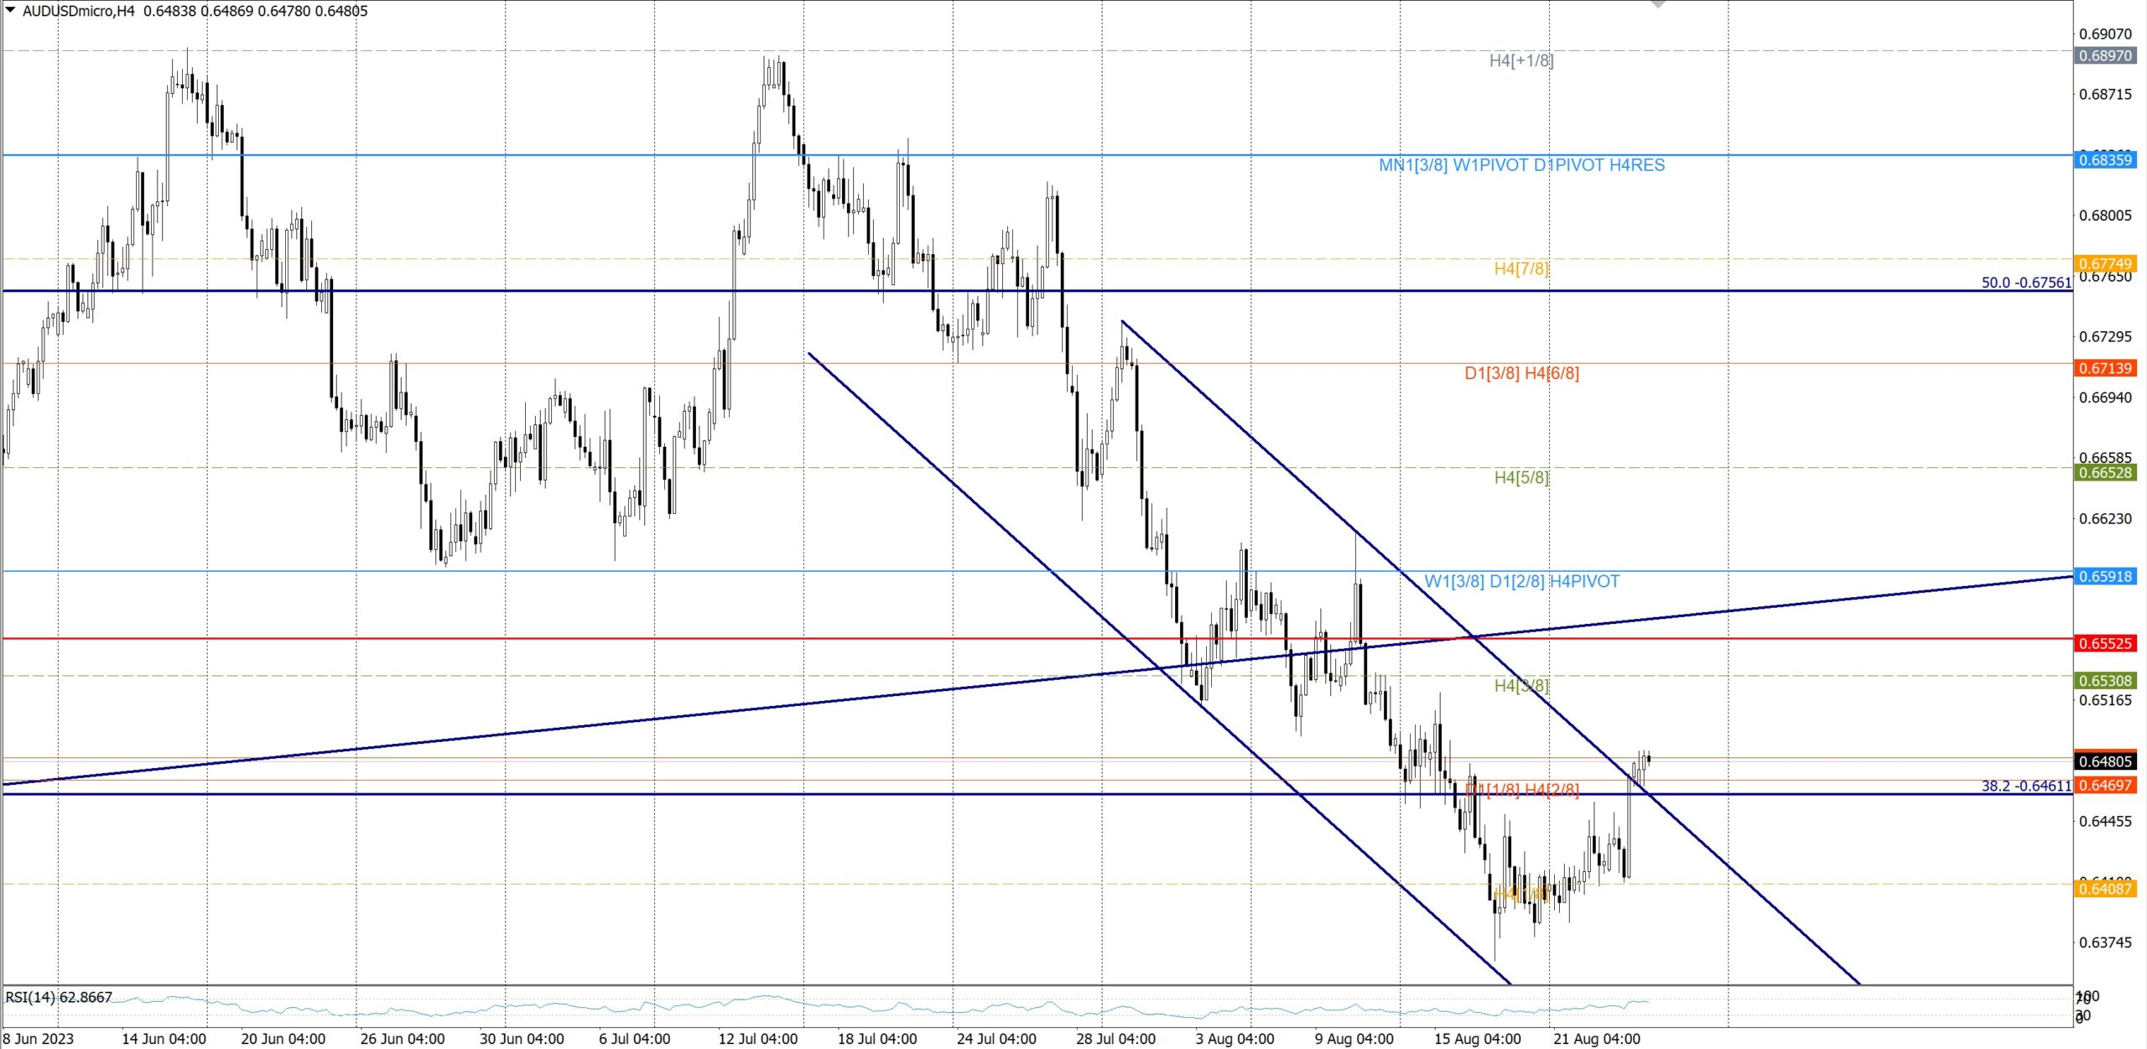Click the green 0.65308 price tag
This screenshot has width=2147, height=1049.
[x=2105, y=681]
